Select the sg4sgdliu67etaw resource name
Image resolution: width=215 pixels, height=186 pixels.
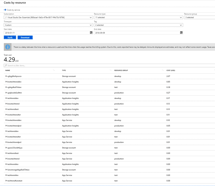tap(14, 87)
